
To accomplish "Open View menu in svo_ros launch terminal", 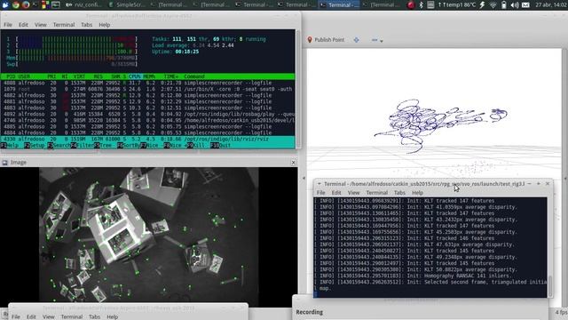I will tap(353, 193).
